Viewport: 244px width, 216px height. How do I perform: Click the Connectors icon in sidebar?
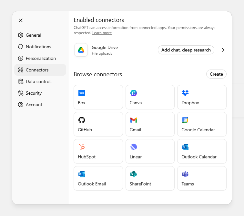(21, 70)
